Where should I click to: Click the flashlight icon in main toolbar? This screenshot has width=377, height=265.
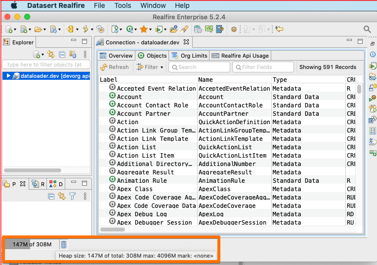(184, 29)
